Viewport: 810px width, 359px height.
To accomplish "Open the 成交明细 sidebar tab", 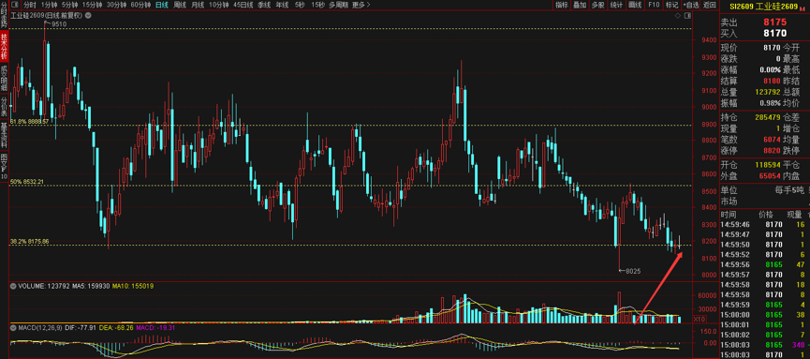I will click(4, 78).
